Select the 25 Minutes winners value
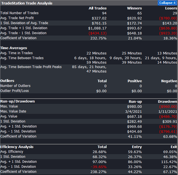 pyautogui.click(x=132, y=53)
